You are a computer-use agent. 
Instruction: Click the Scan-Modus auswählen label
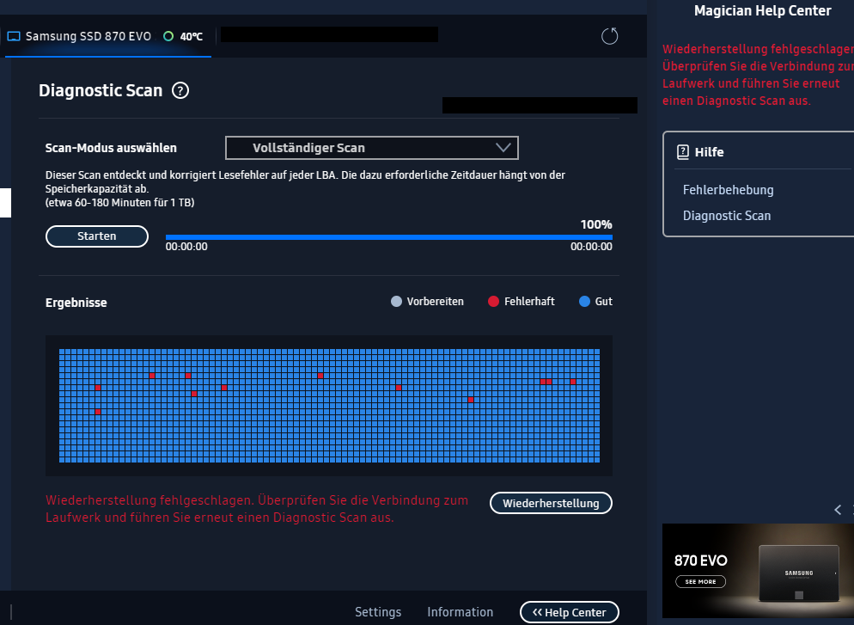tap(111, 148)
